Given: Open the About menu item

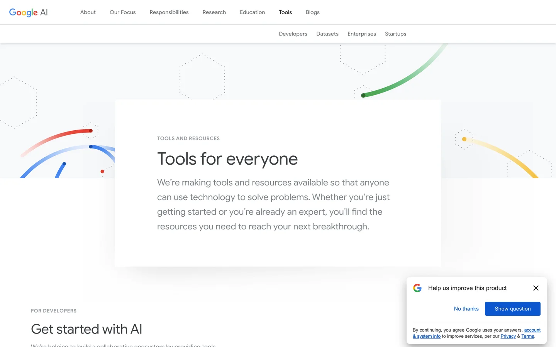Looking at the screenshot, I should pyautogui.click(x=88, y=12).
